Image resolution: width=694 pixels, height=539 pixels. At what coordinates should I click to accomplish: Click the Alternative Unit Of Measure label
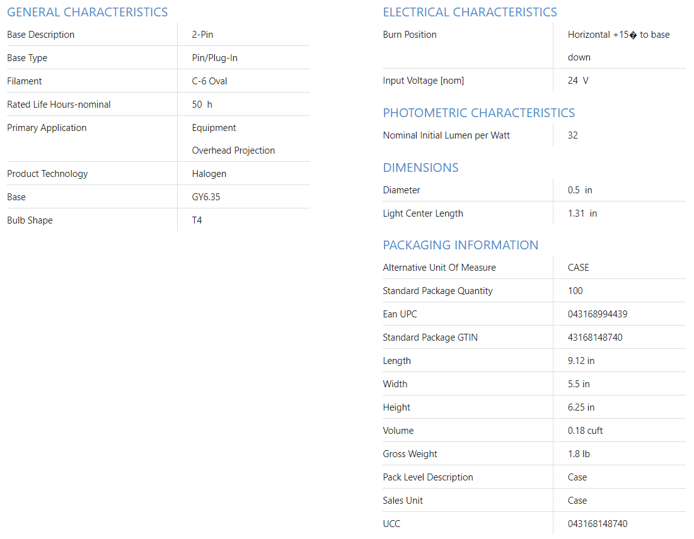[439, 268]
